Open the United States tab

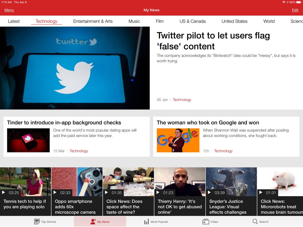[235, 21]
